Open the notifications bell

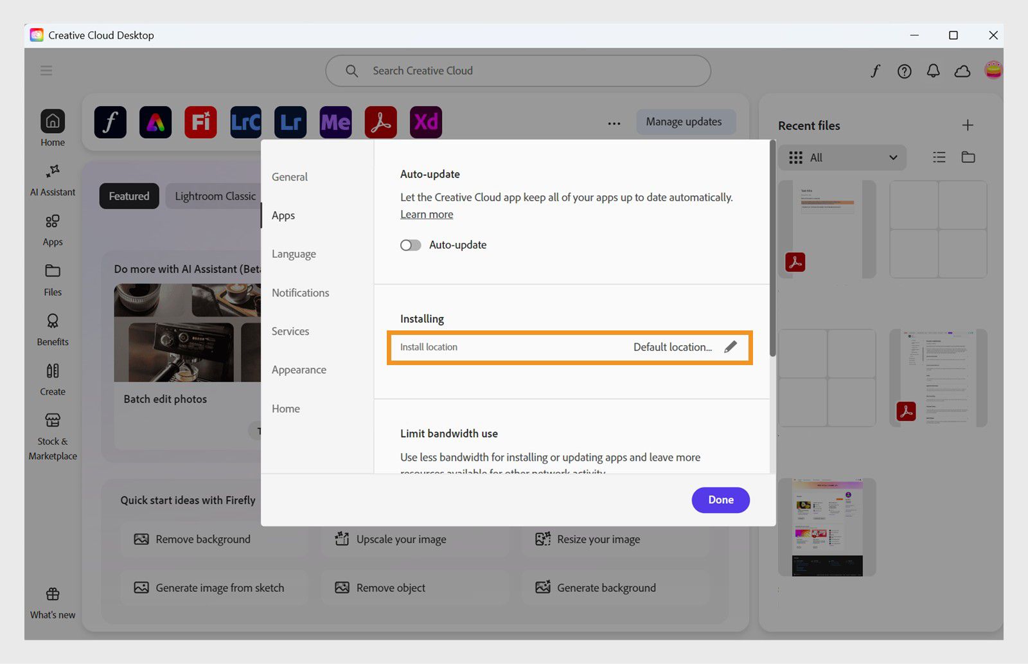click(x=934, y=71)
